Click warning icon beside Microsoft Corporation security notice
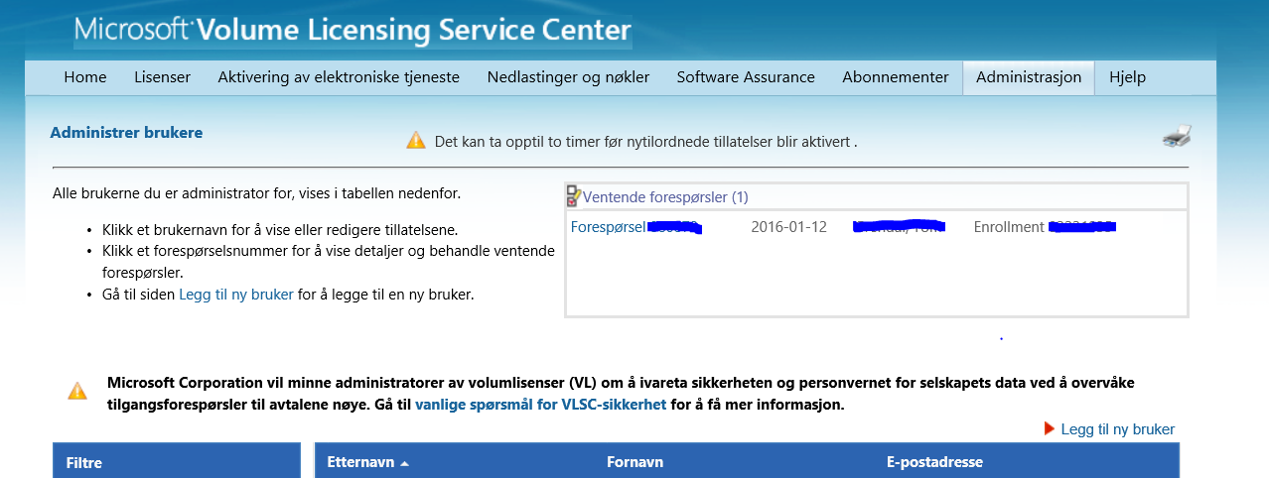This screenshot has width=1269, height=478. tap(77, 391)
